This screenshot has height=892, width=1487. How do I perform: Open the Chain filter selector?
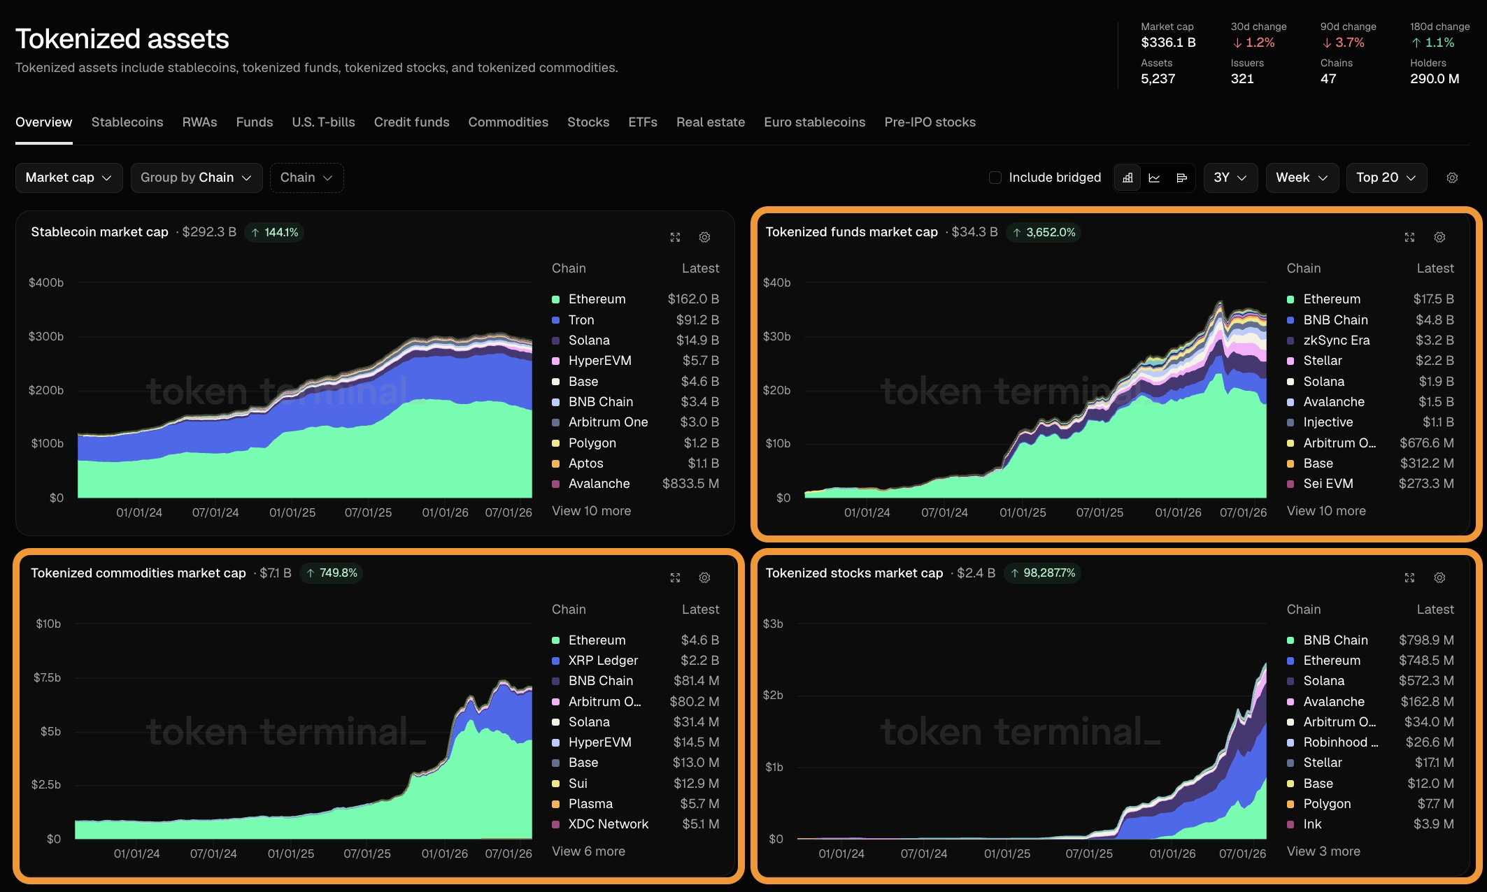pyautogui.click(x=306, y=178)
